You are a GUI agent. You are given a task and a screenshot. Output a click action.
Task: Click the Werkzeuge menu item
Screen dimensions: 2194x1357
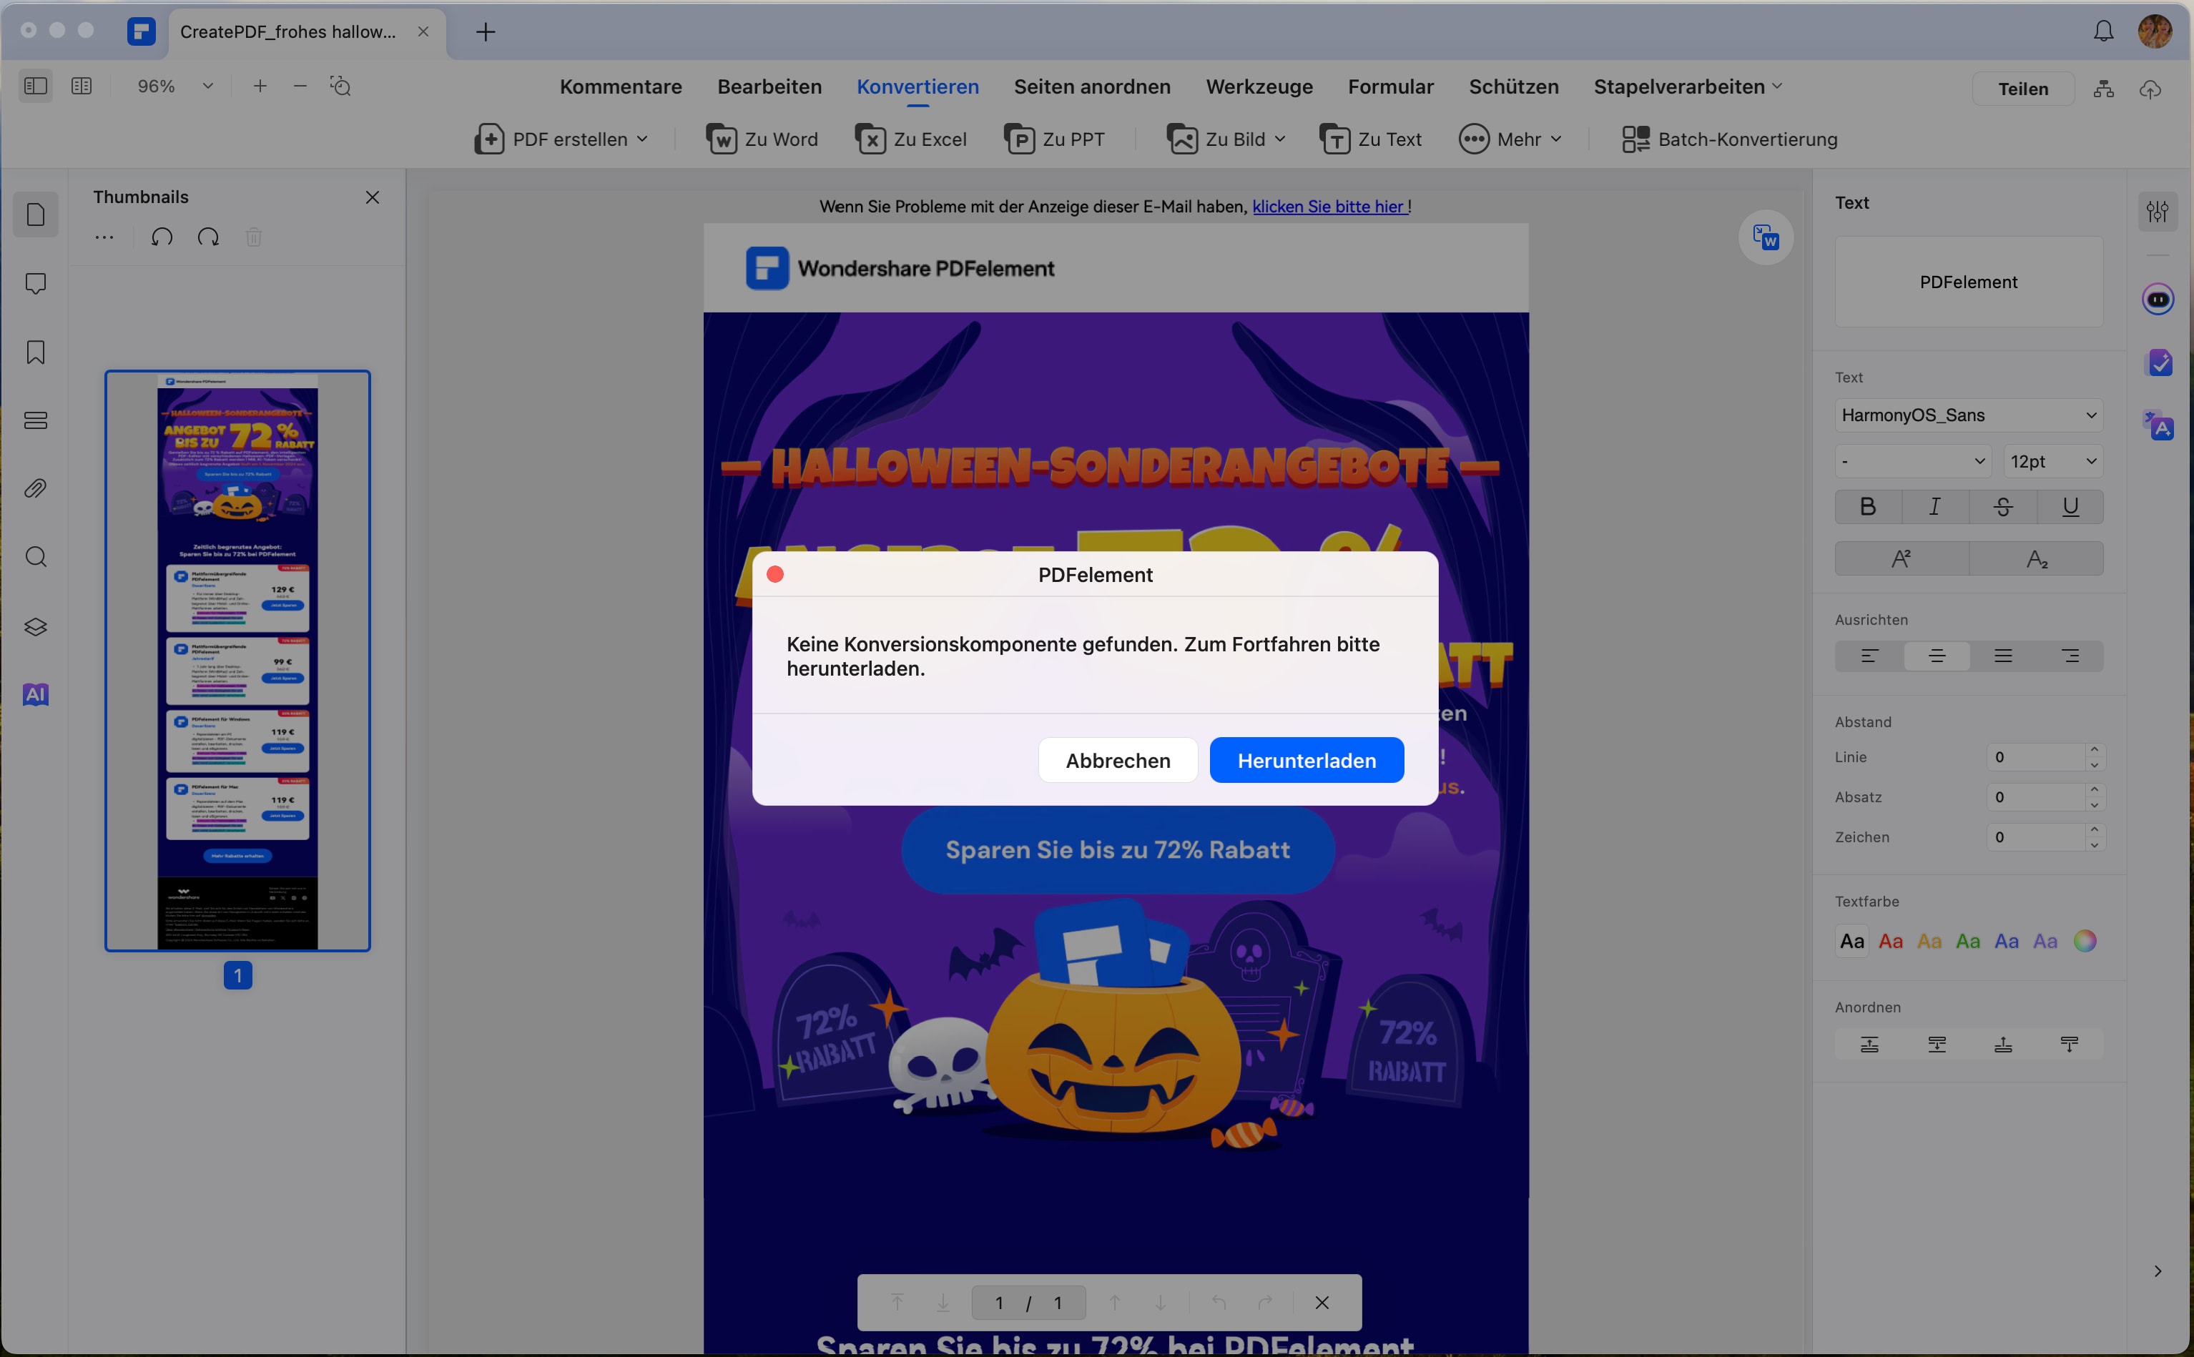coord(1259,87)
